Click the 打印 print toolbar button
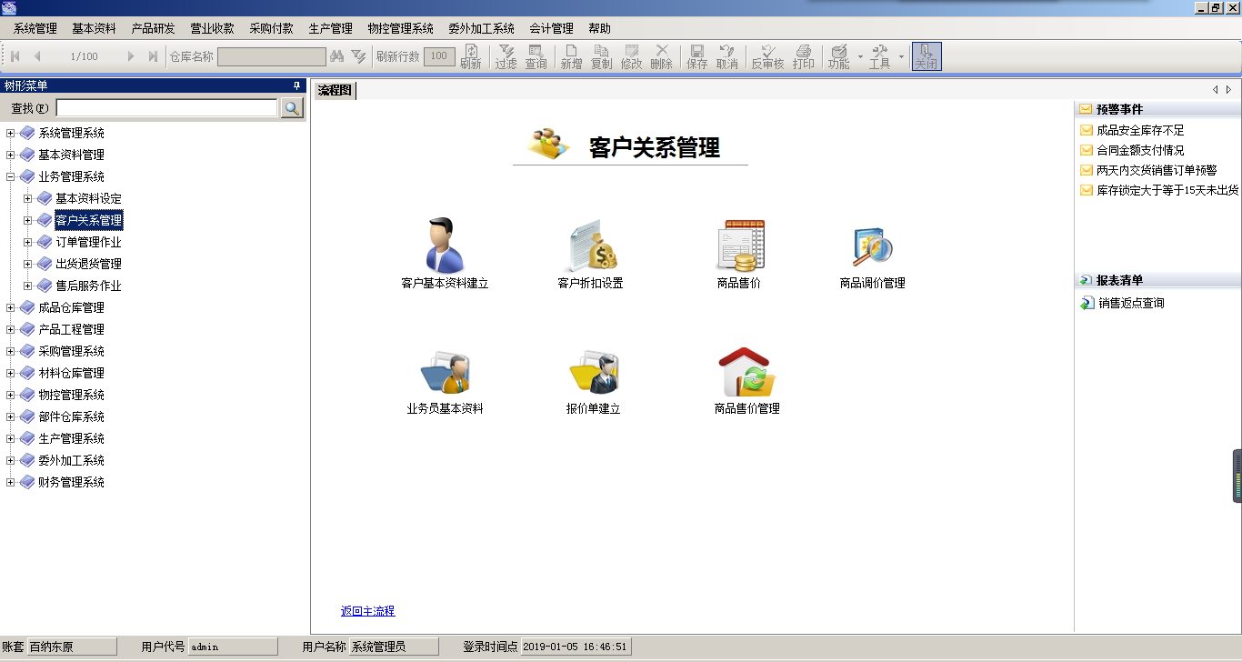The image size is (1242, 662). (x=803, y=56)
